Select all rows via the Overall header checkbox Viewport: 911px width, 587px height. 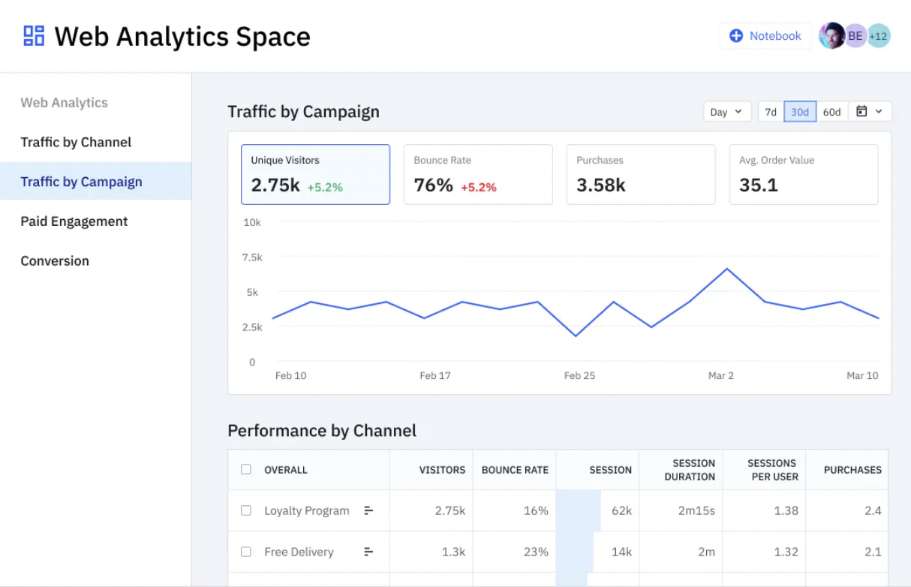click(245, 469)
